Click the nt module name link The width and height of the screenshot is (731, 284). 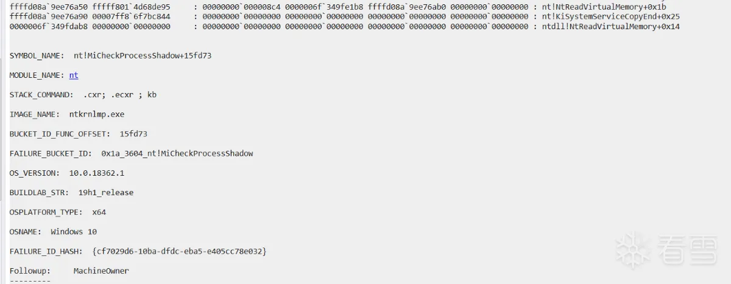click(74, 75)
